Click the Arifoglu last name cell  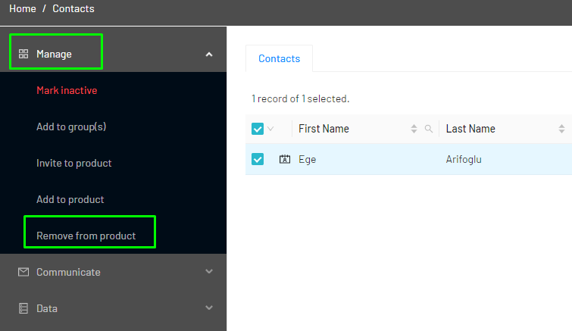pos(464,160)
